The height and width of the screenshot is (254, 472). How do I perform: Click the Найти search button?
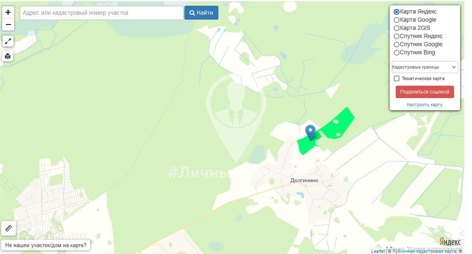(x=201, y=12)
